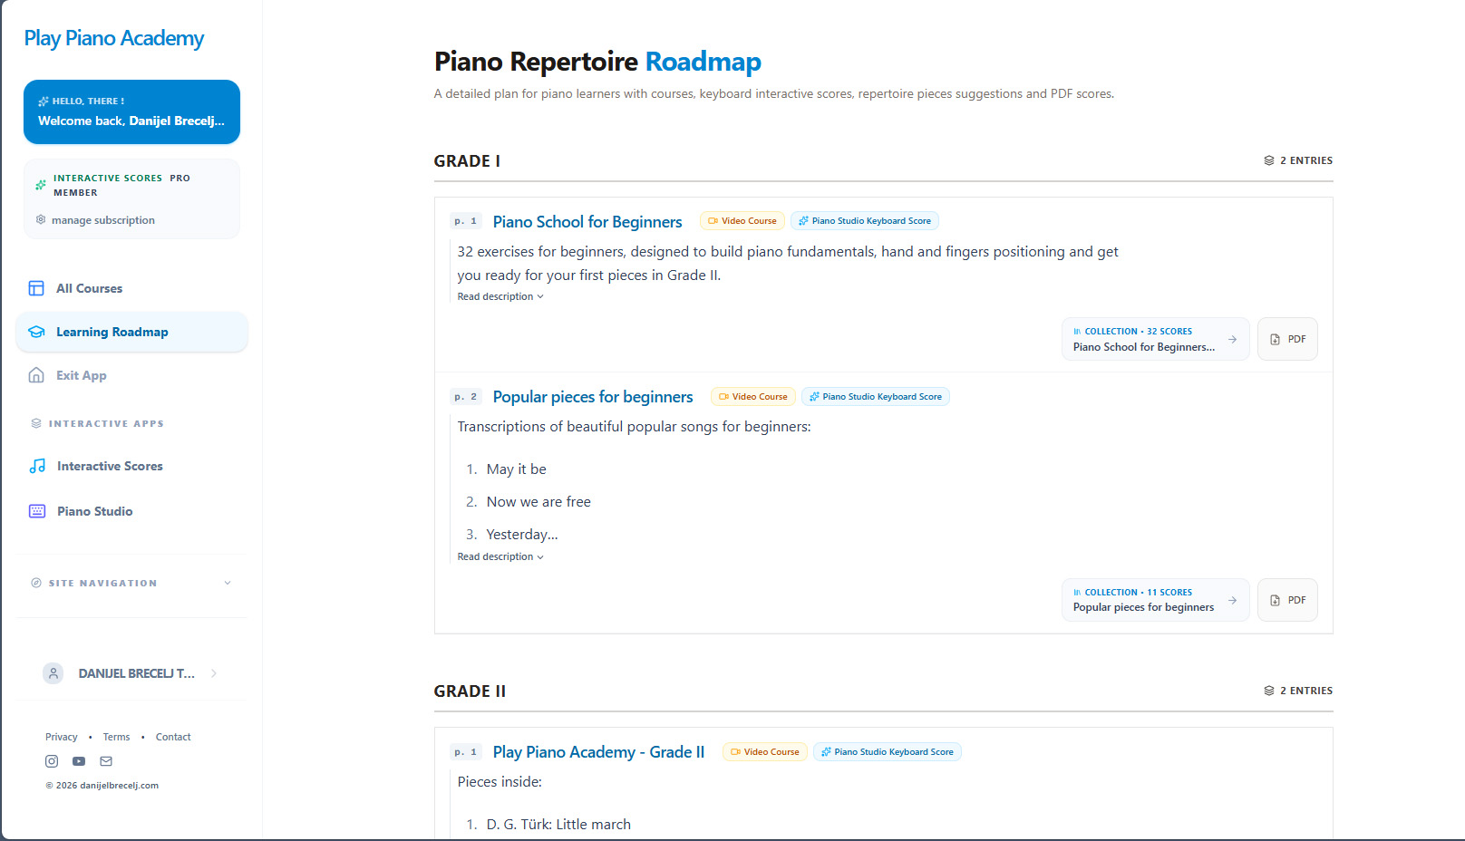1465x841 pixels.
Task: Click the user avatar icon beside Danijel Brecelj
Action: 53,673
